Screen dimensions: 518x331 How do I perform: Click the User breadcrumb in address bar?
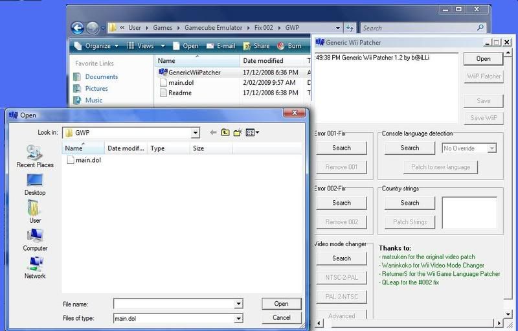(x=135, y=28)
